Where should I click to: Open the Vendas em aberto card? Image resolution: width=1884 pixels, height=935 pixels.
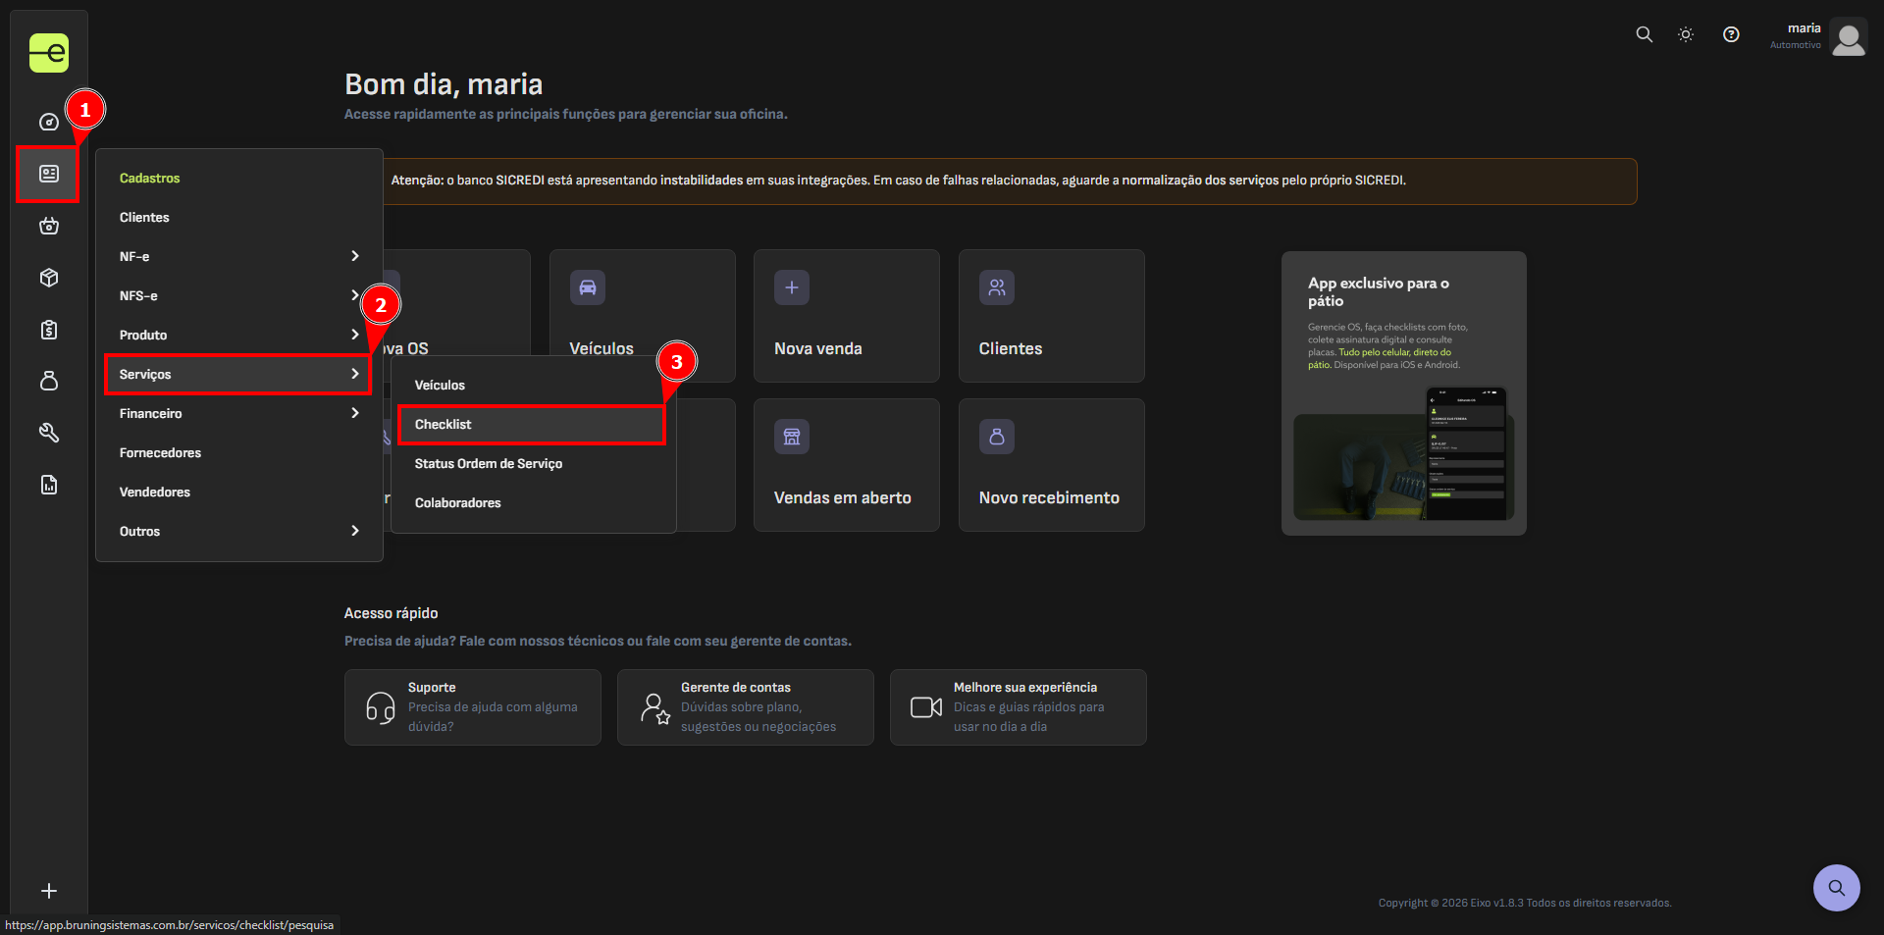(847, 465)
